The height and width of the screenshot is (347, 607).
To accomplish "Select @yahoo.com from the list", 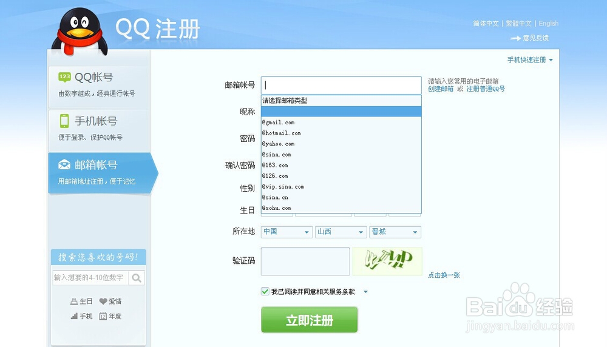I will pyautogui.click(x=341, y=144).
